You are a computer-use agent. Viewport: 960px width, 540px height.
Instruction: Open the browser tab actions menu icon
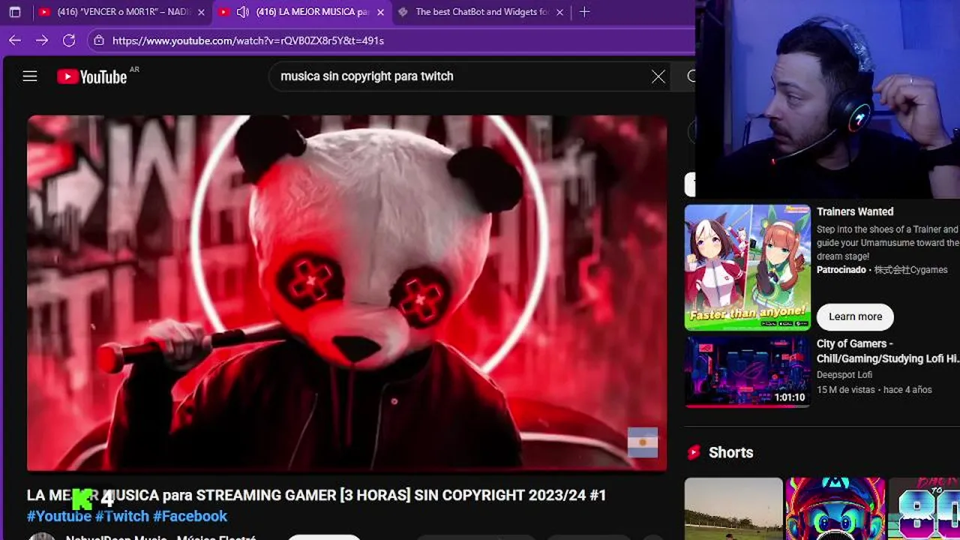click(15, 12)
